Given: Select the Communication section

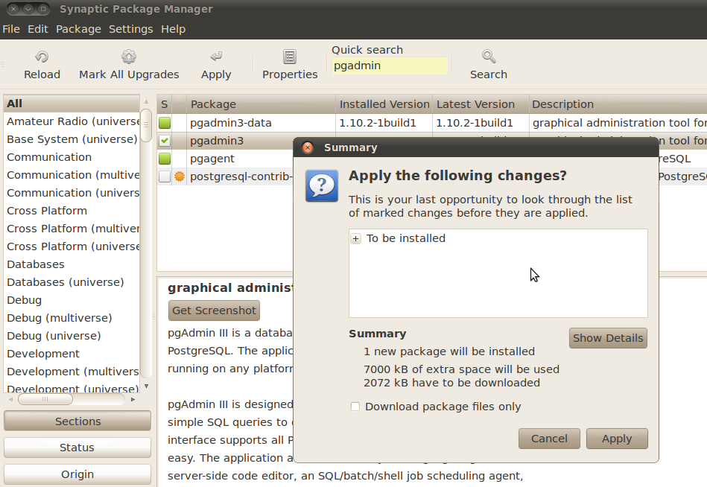Looking at the screenshot, I should [72, 157].
